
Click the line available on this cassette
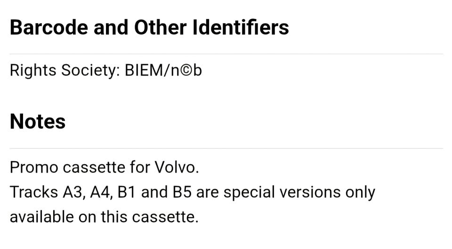pyautogui.click(x=105, y=216)
